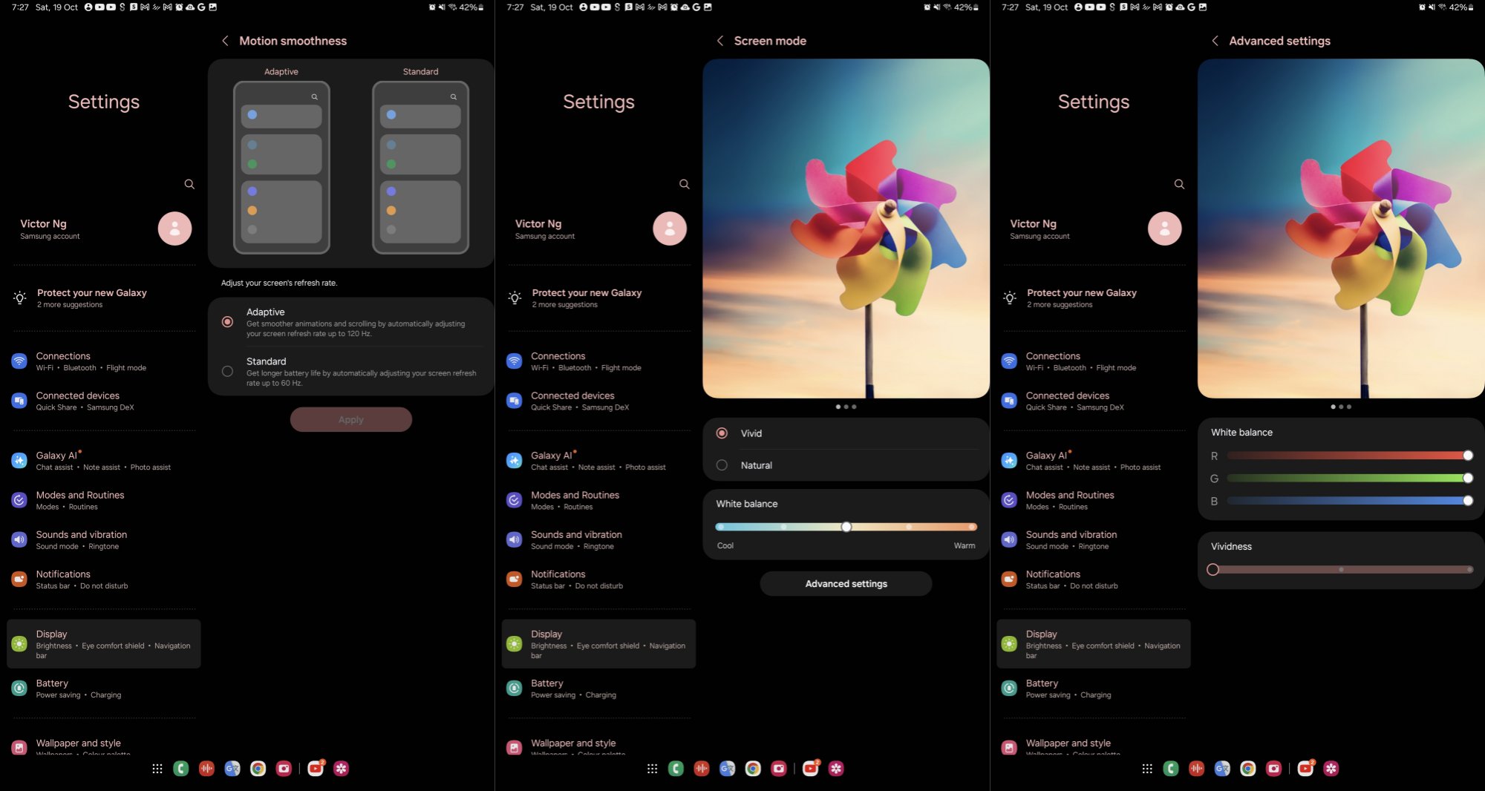Open Google Translate in Motion smoothness window dock
Viewport: 1485px width, 791px height.
[232, 769]
